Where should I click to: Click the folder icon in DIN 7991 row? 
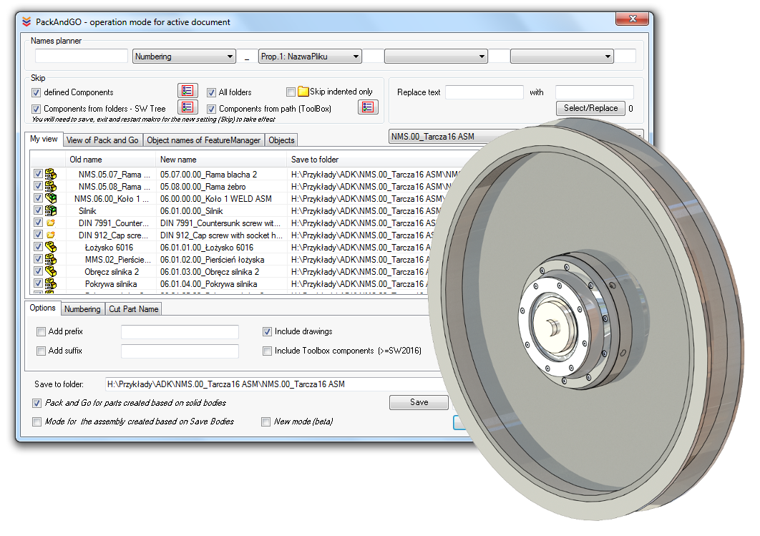coord(51,223)
